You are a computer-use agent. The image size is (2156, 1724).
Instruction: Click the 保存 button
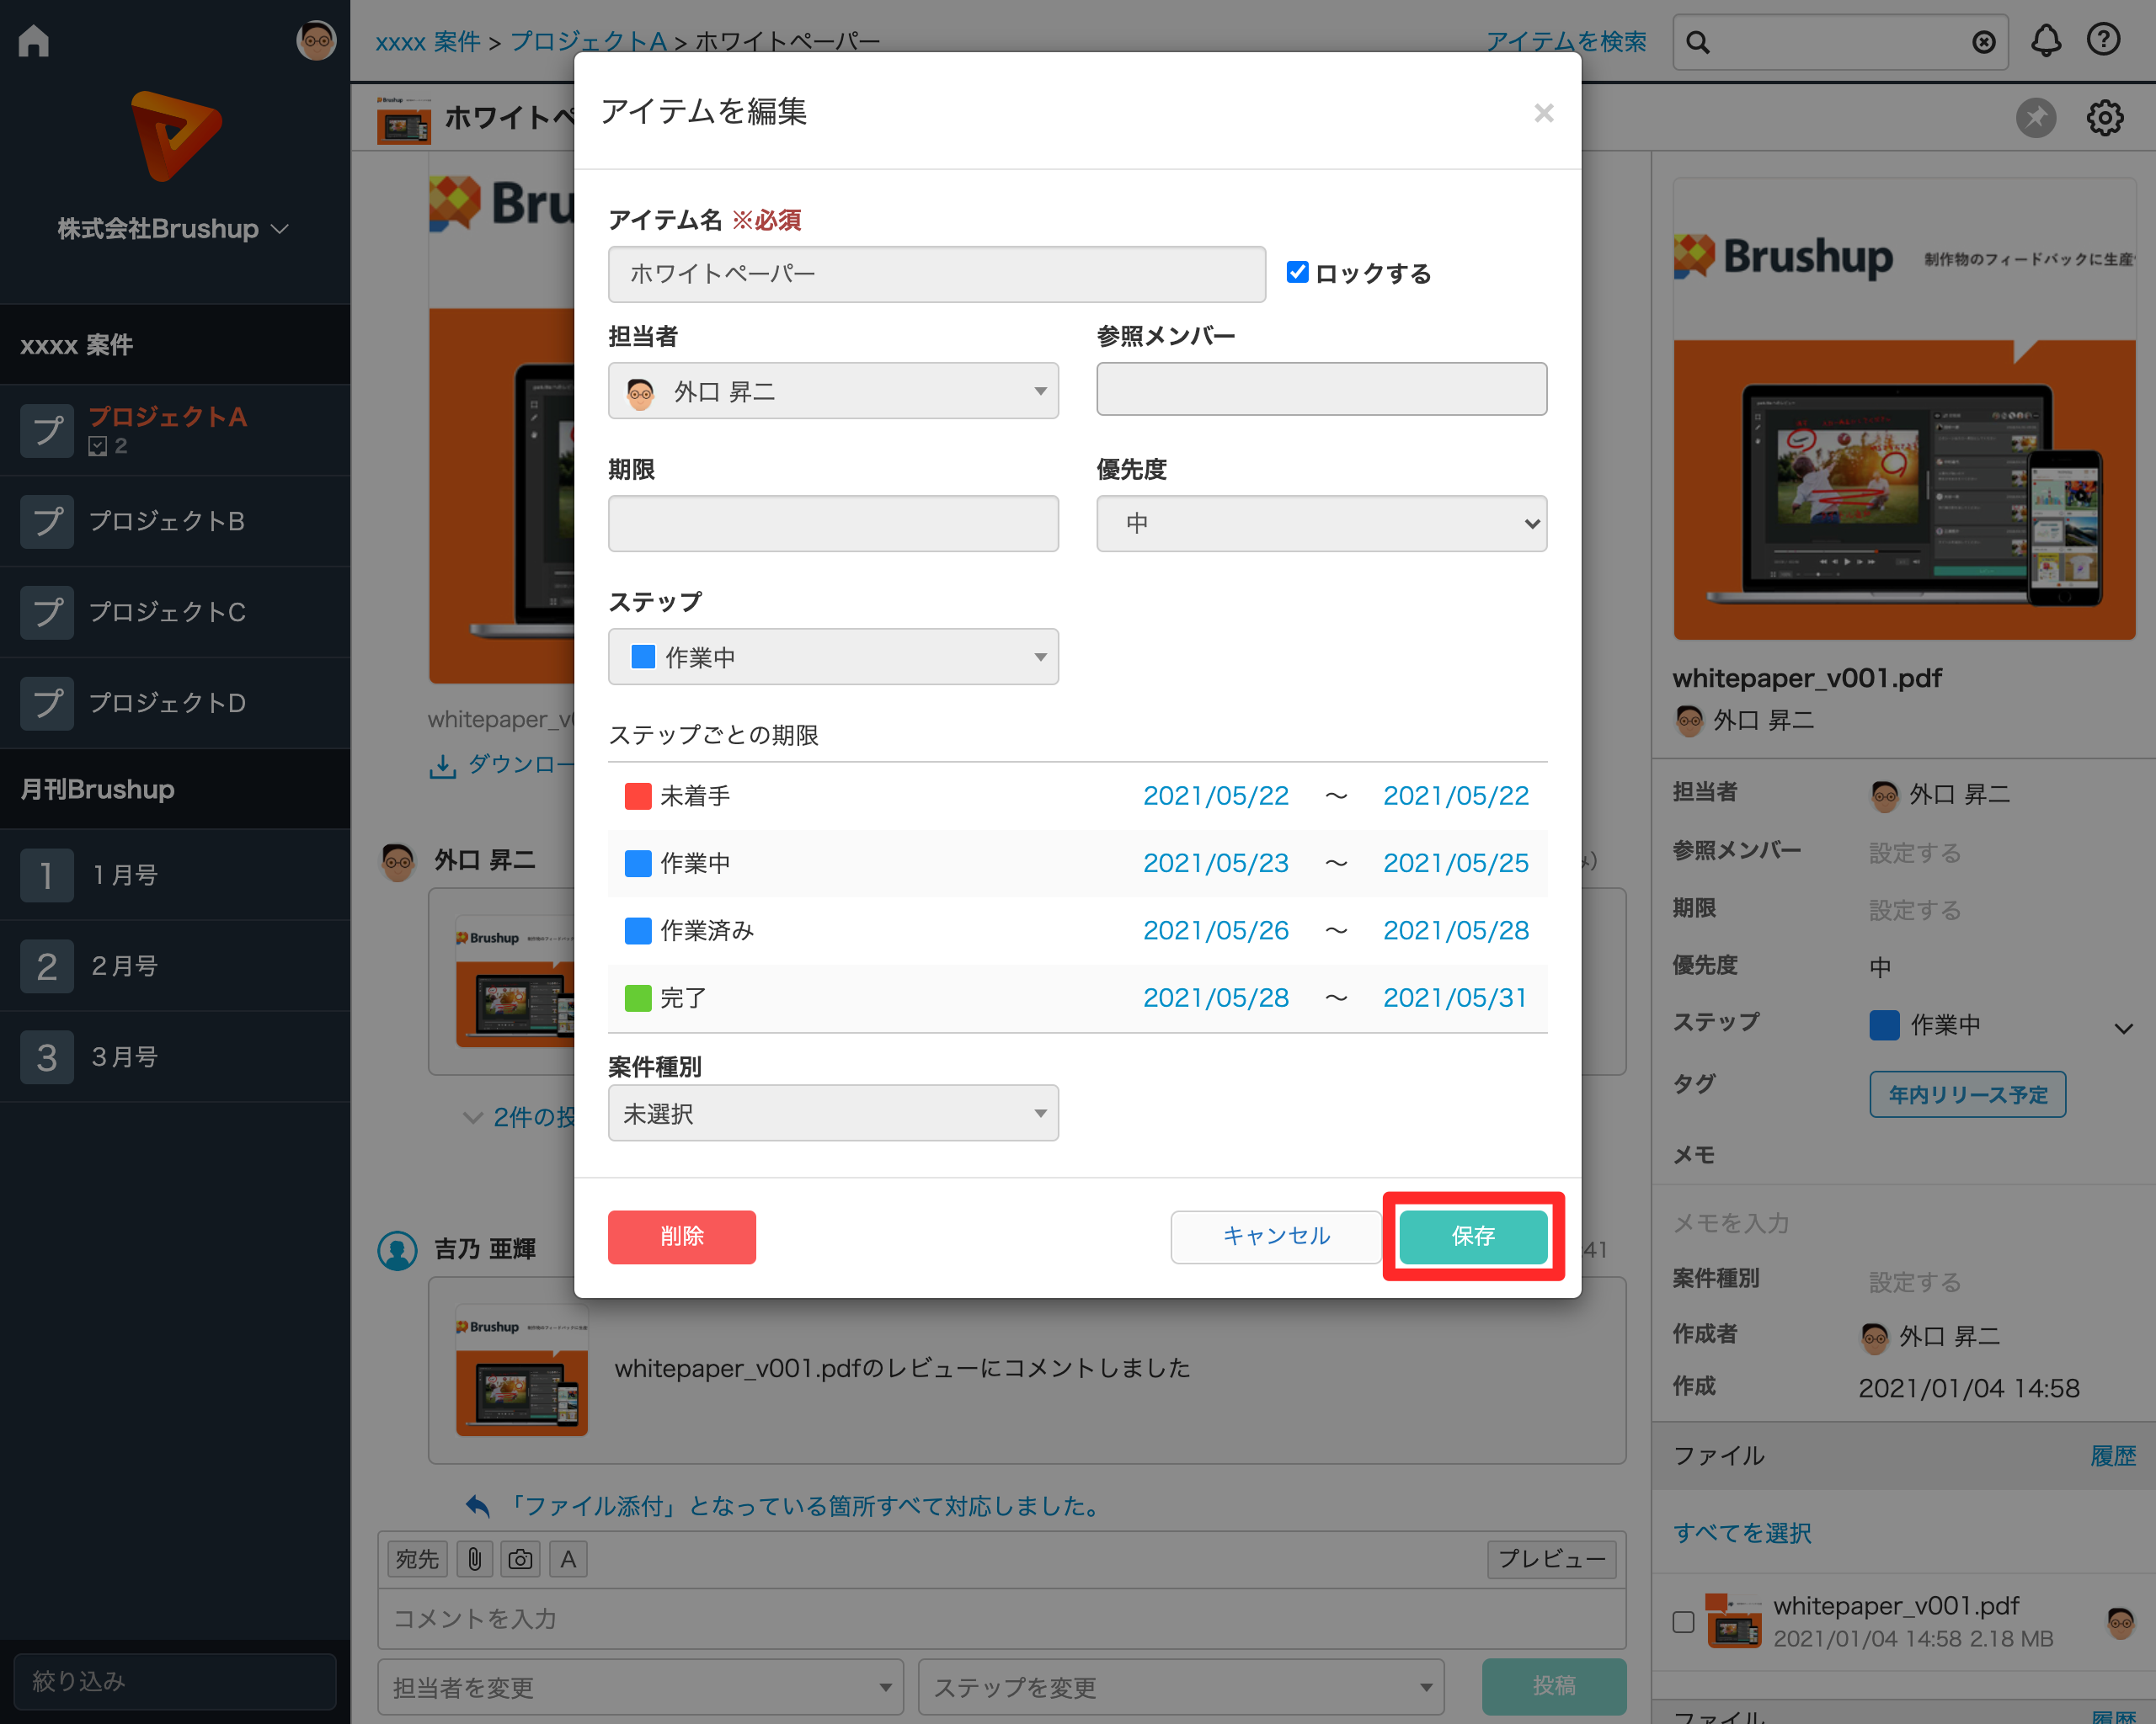(x=1472, y=1237)
